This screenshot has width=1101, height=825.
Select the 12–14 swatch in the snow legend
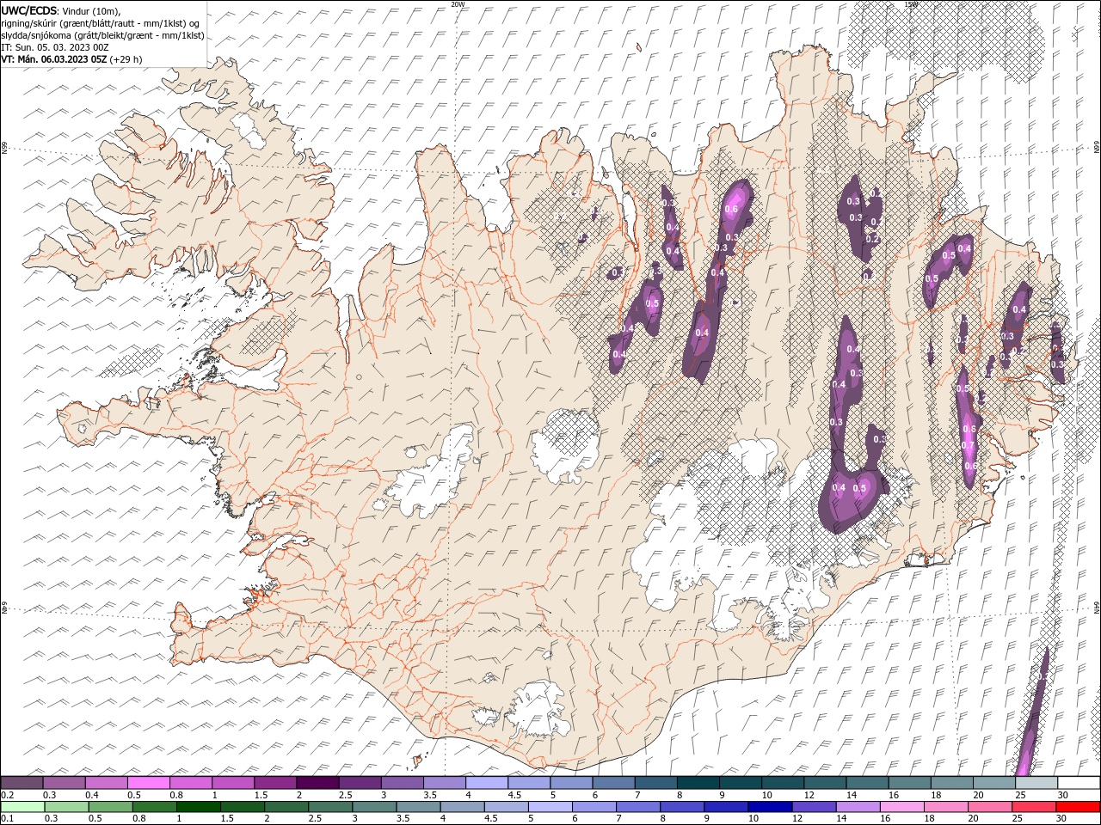click(x=825, y=783)
